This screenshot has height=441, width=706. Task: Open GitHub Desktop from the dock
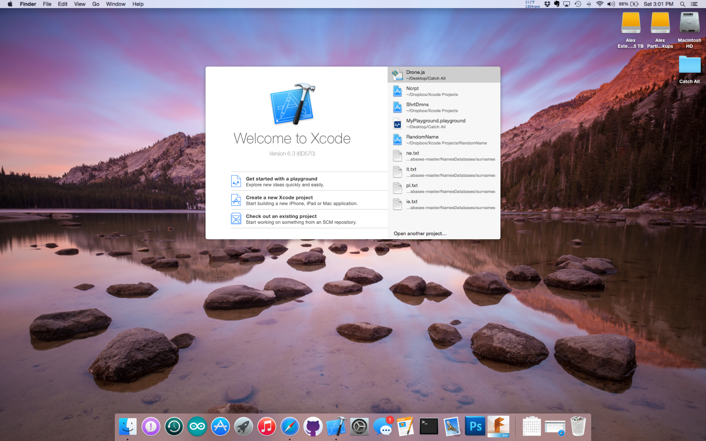pyautogui.click(x=313, y=426)
